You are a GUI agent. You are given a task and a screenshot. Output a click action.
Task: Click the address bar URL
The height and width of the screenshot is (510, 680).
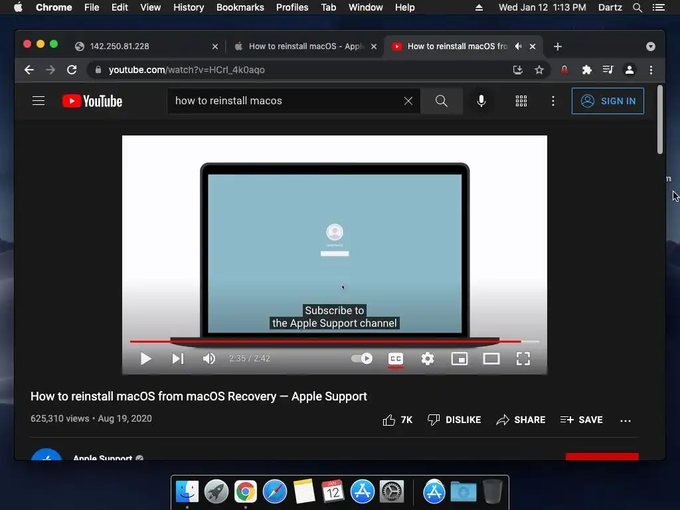tap(187, 70)
